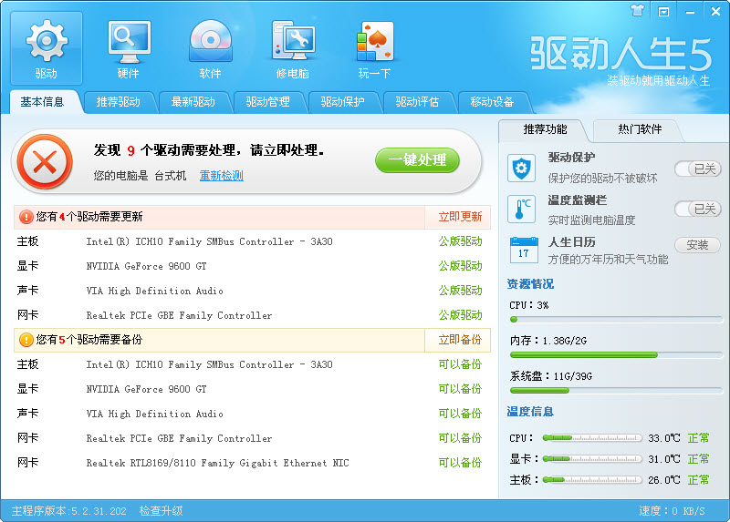This screenshot has height=522, width=730.
Task: Click the CPU usage progress bar
Action: [617, 320]
